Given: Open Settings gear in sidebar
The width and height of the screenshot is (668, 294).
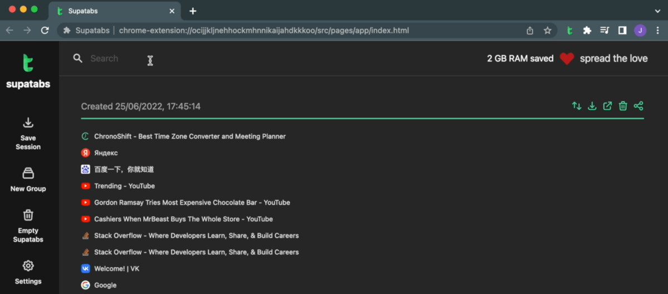Looking at the screenshot, I should click(x=28, y=266).
